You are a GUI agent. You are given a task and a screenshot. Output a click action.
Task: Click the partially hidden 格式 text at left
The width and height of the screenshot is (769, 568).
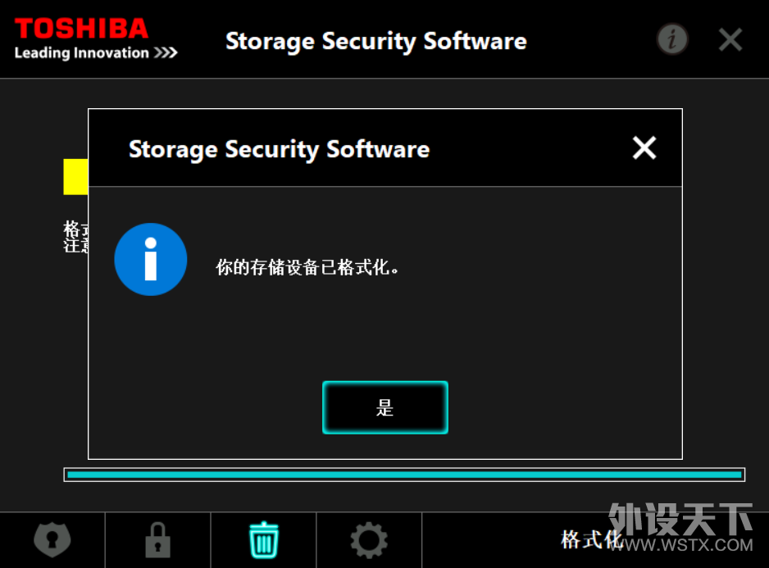(76, 229)
